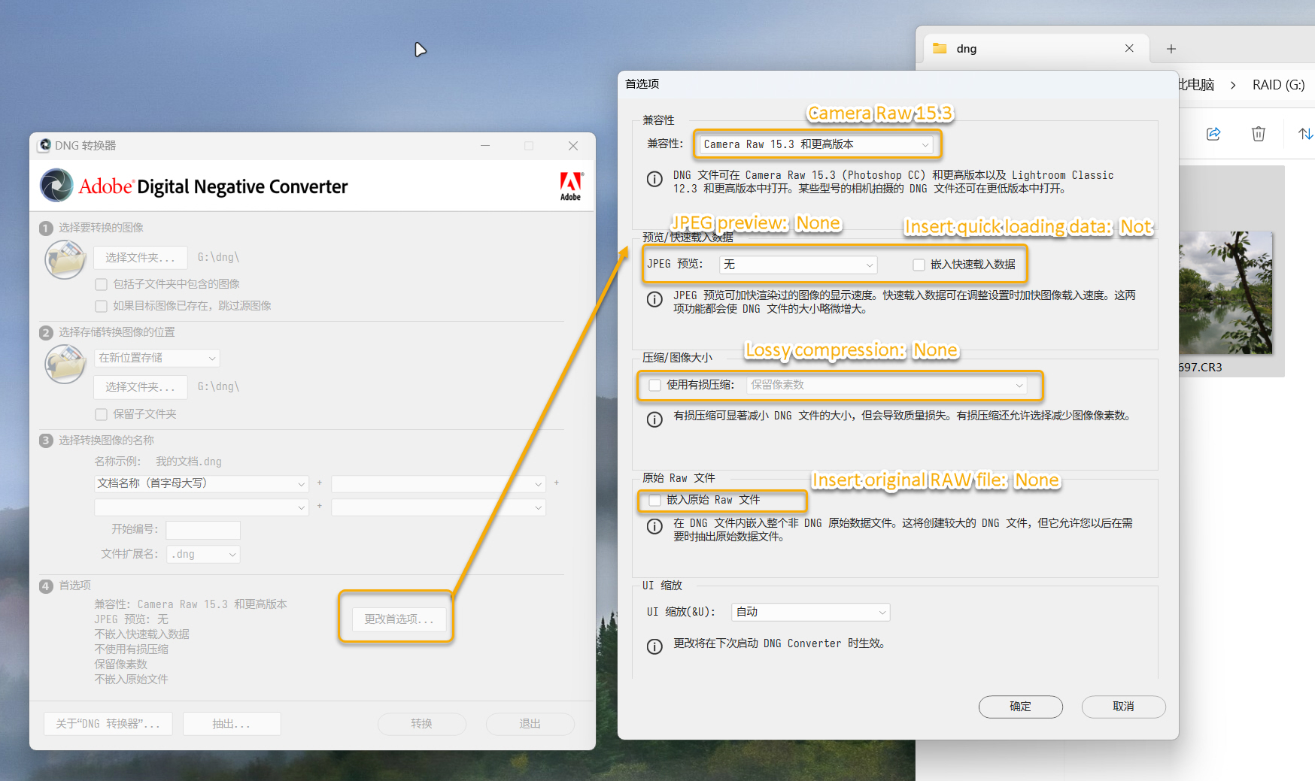Check 嵌入原始 Raw 文件 option
Image resolution: width=1315 pixels, height=781 pixels.
click(654, 500)
